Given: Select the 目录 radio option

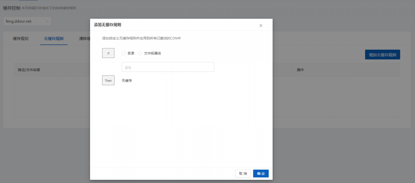Looking at the screenshot, I should click(124, 53).
